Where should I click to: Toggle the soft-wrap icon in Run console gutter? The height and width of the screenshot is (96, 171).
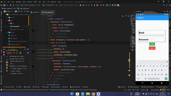7,62
